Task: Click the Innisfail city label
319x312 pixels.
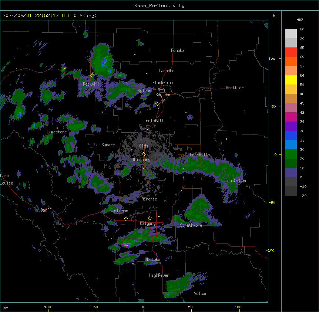Action: pyautogui.click(x=154, y=121)
